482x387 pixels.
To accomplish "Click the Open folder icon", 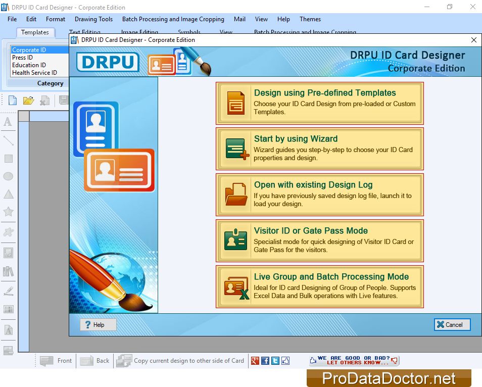I will coord(28,101).
